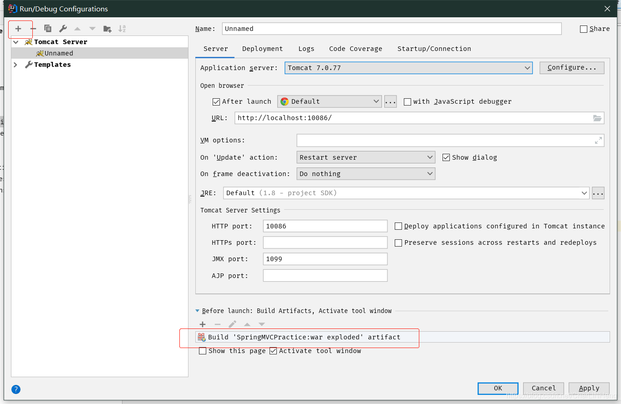621x404 pixels.
Task: Select the Unnamed configuration in tree
Action: point(100,53)
